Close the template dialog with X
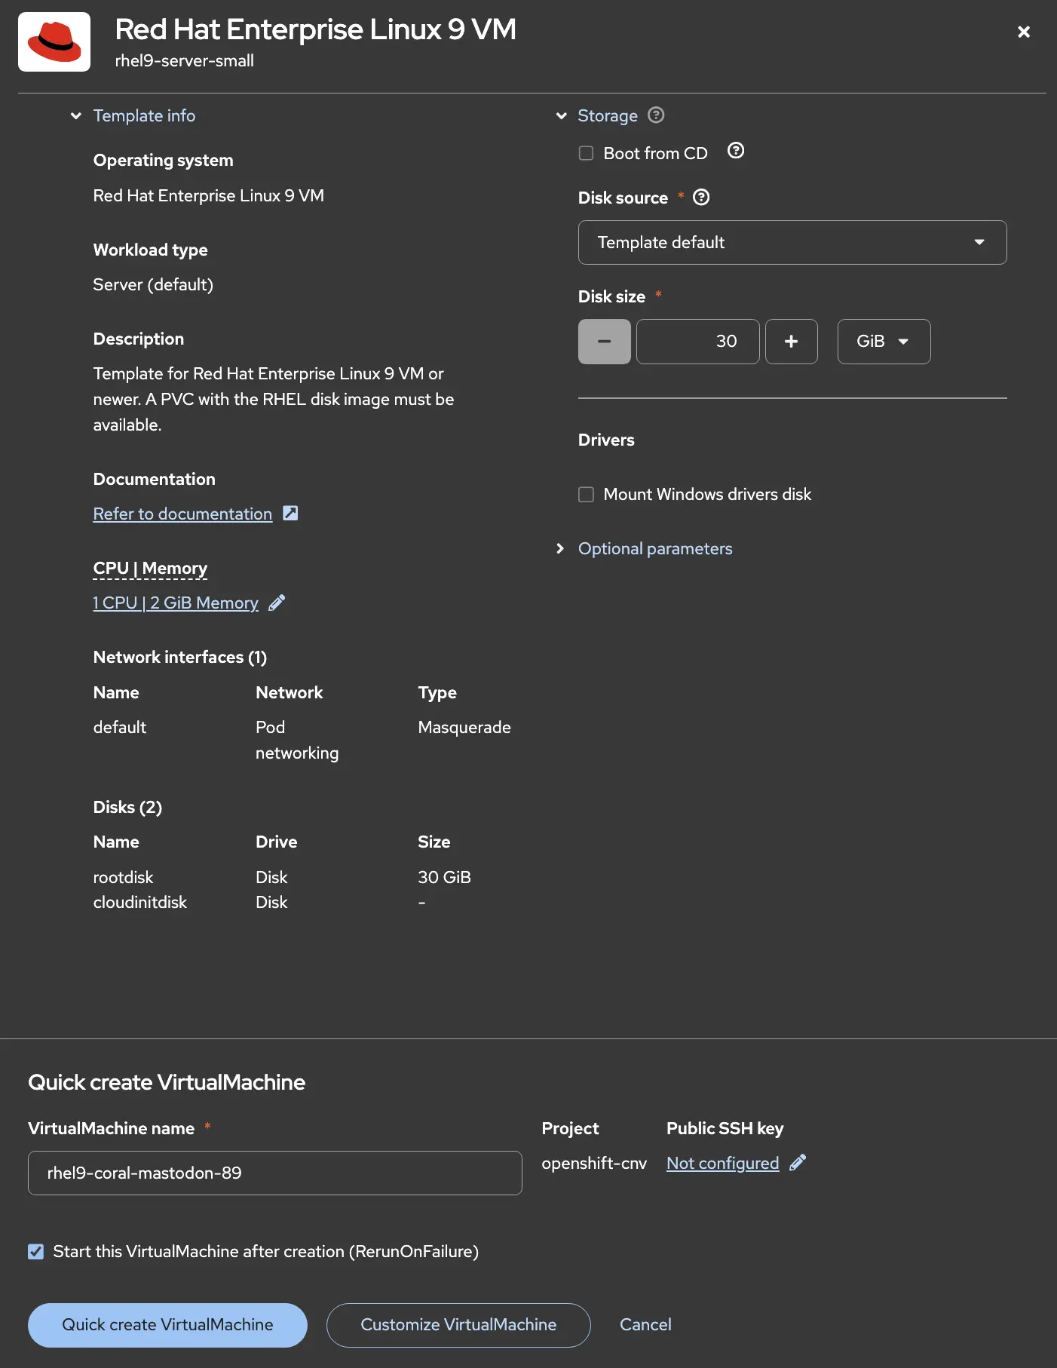1057x1368 pixels. [x=1023, y=32]
